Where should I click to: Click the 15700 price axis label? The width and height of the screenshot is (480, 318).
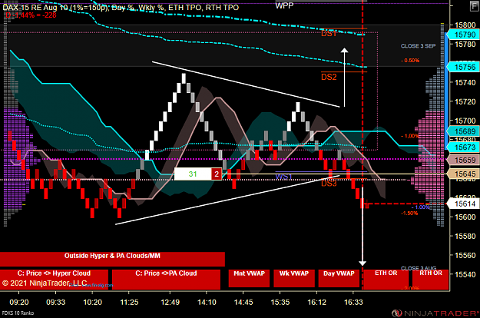coord(465,121)
